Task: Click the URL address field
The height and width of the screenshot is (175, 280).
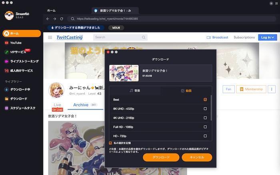Action: [x=172, y=19]
